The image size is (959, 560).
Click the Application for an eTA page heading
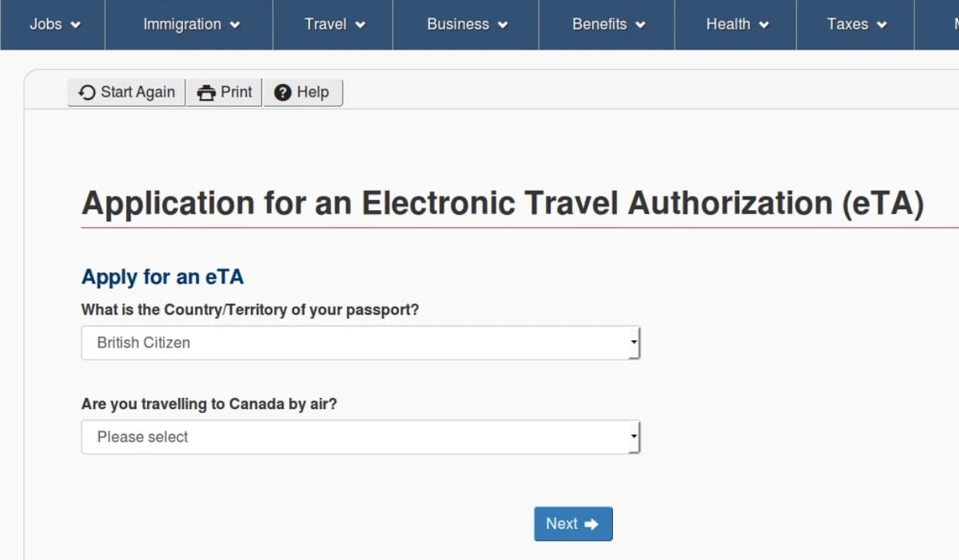tap(502, 204)
